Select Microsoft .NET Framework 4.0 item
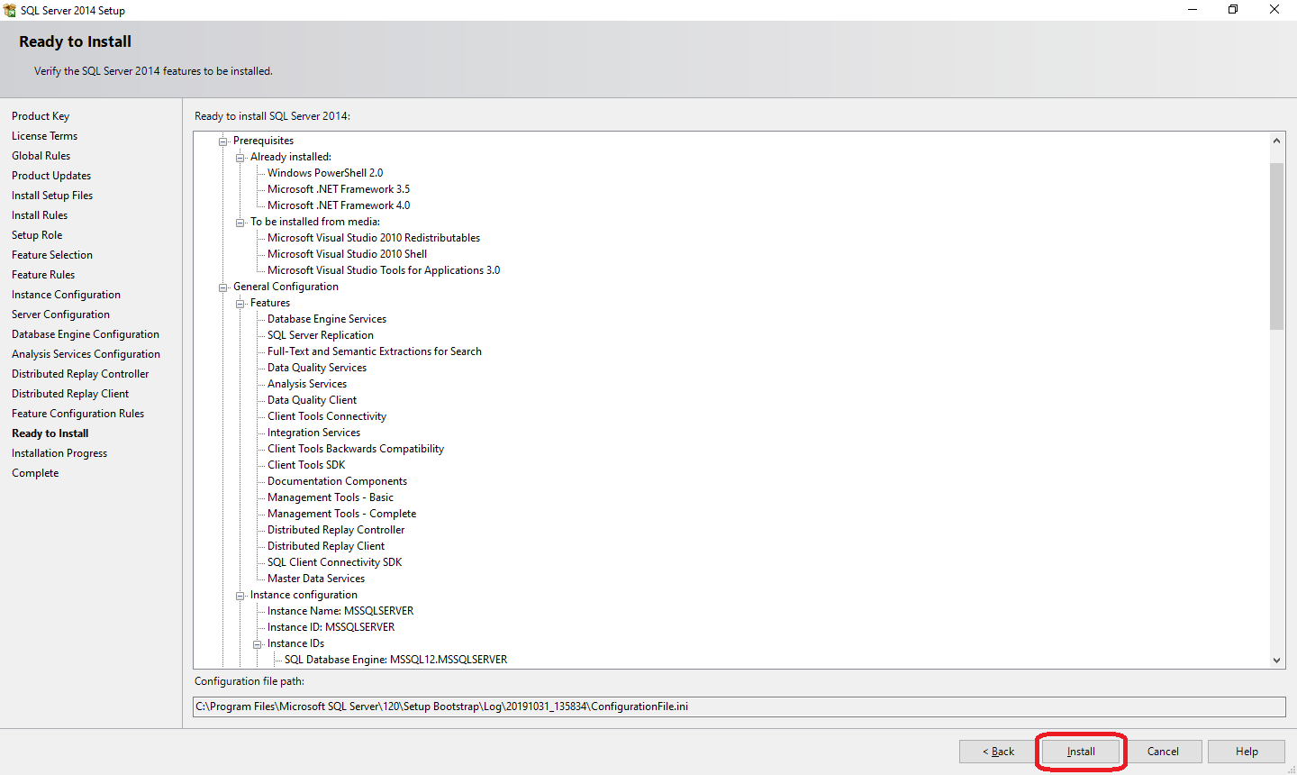 coord(339,205)
